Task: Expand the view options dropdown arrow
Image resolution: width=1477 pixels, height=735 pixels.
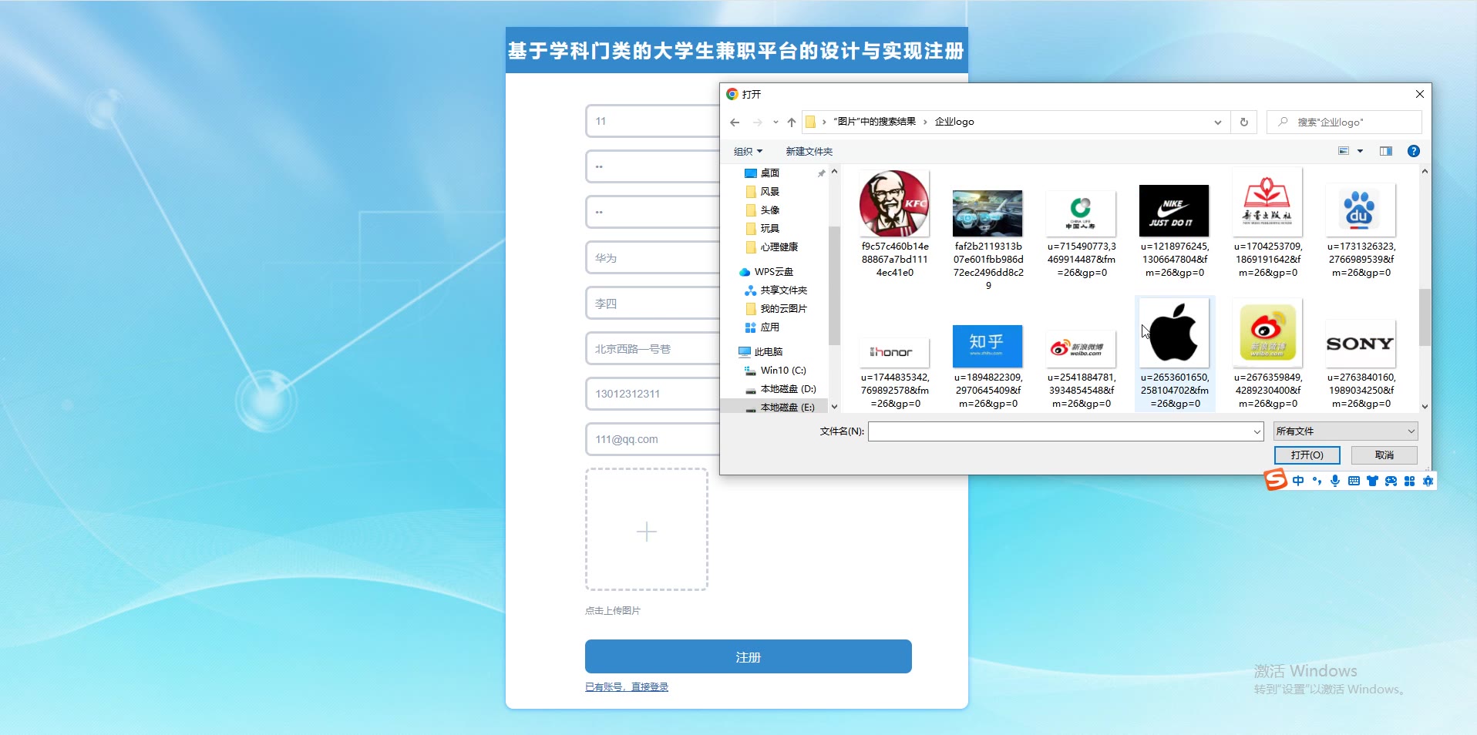Action: tap(1360, 151)
